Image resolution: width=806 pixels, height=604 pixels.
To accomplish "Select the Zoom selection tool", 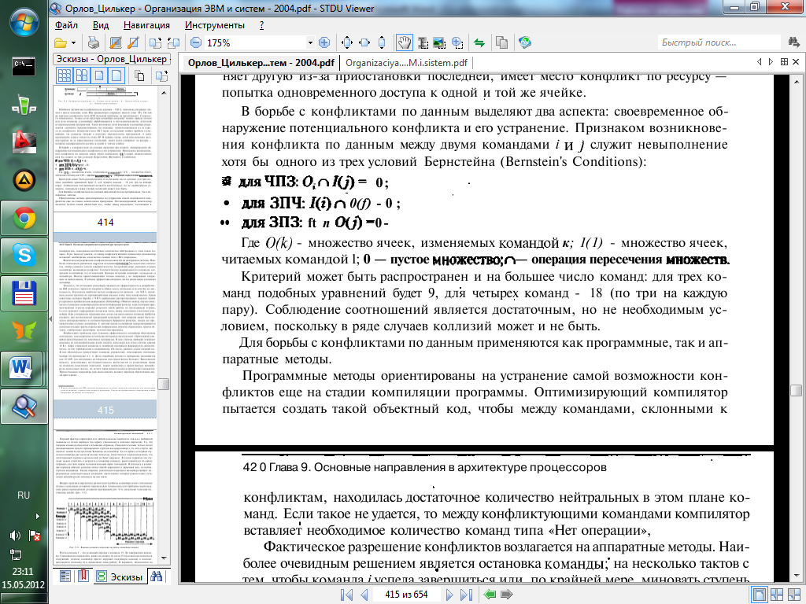I will 457,42.
